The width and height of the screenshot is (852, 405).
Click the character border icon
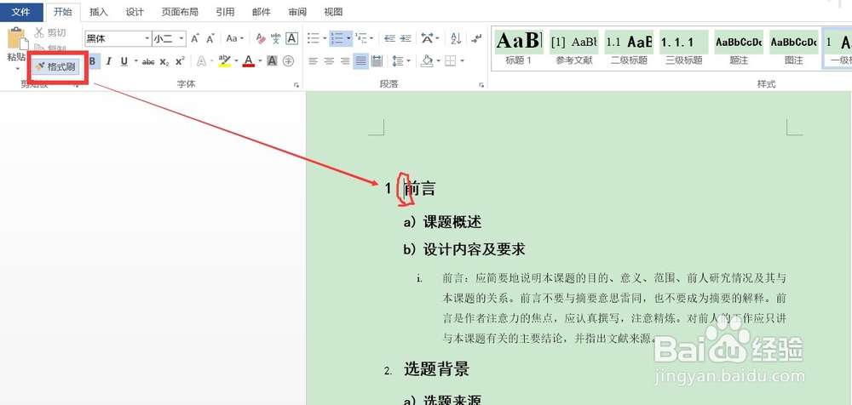[x=291, y=38]
